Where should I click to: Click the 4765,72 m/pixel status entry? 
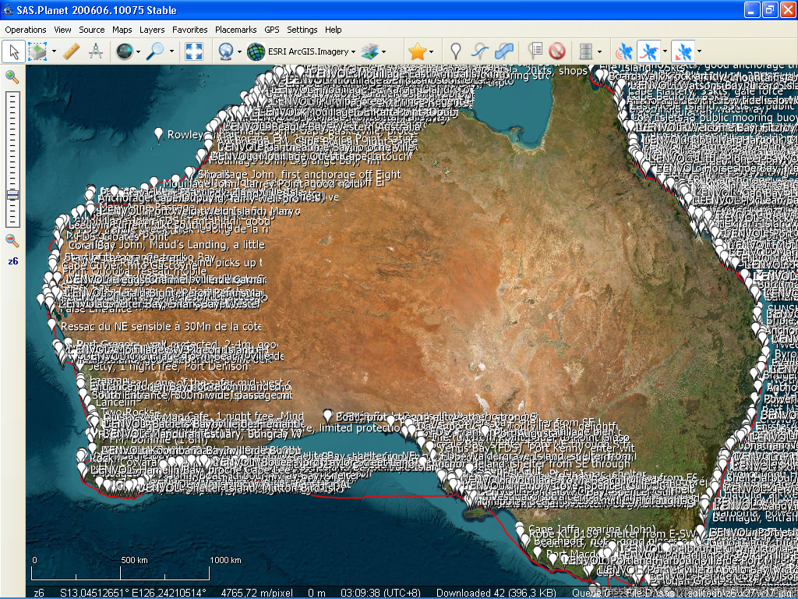pyautogui.click(x=256, y=593)
